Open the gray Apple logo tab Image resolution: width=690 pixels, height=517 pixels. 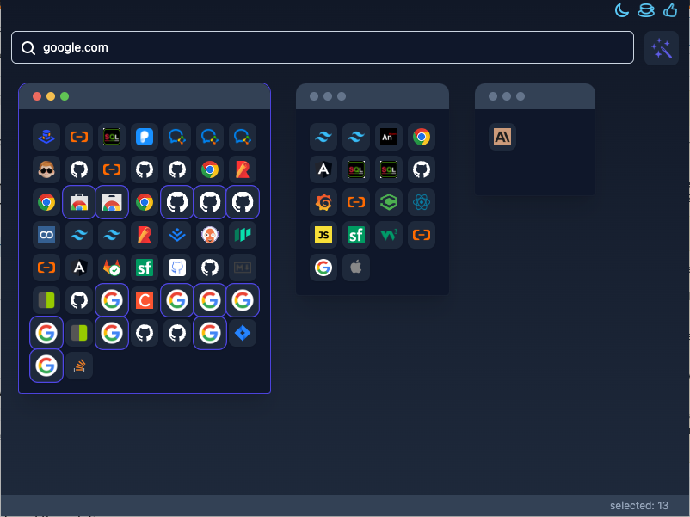click(356, 268)
